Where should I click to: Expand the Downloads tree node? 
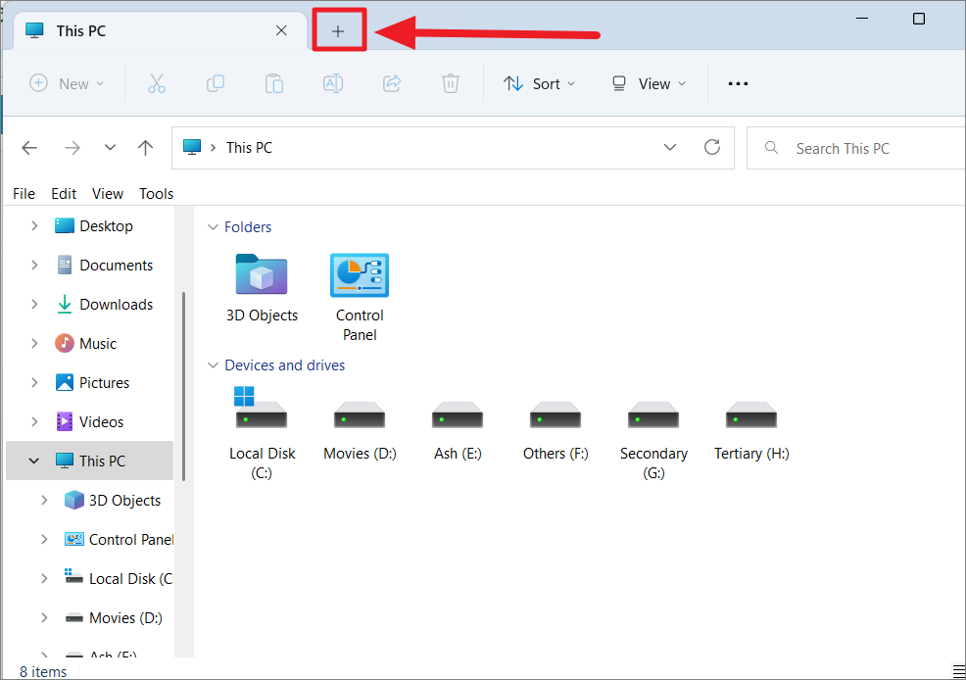34,305
